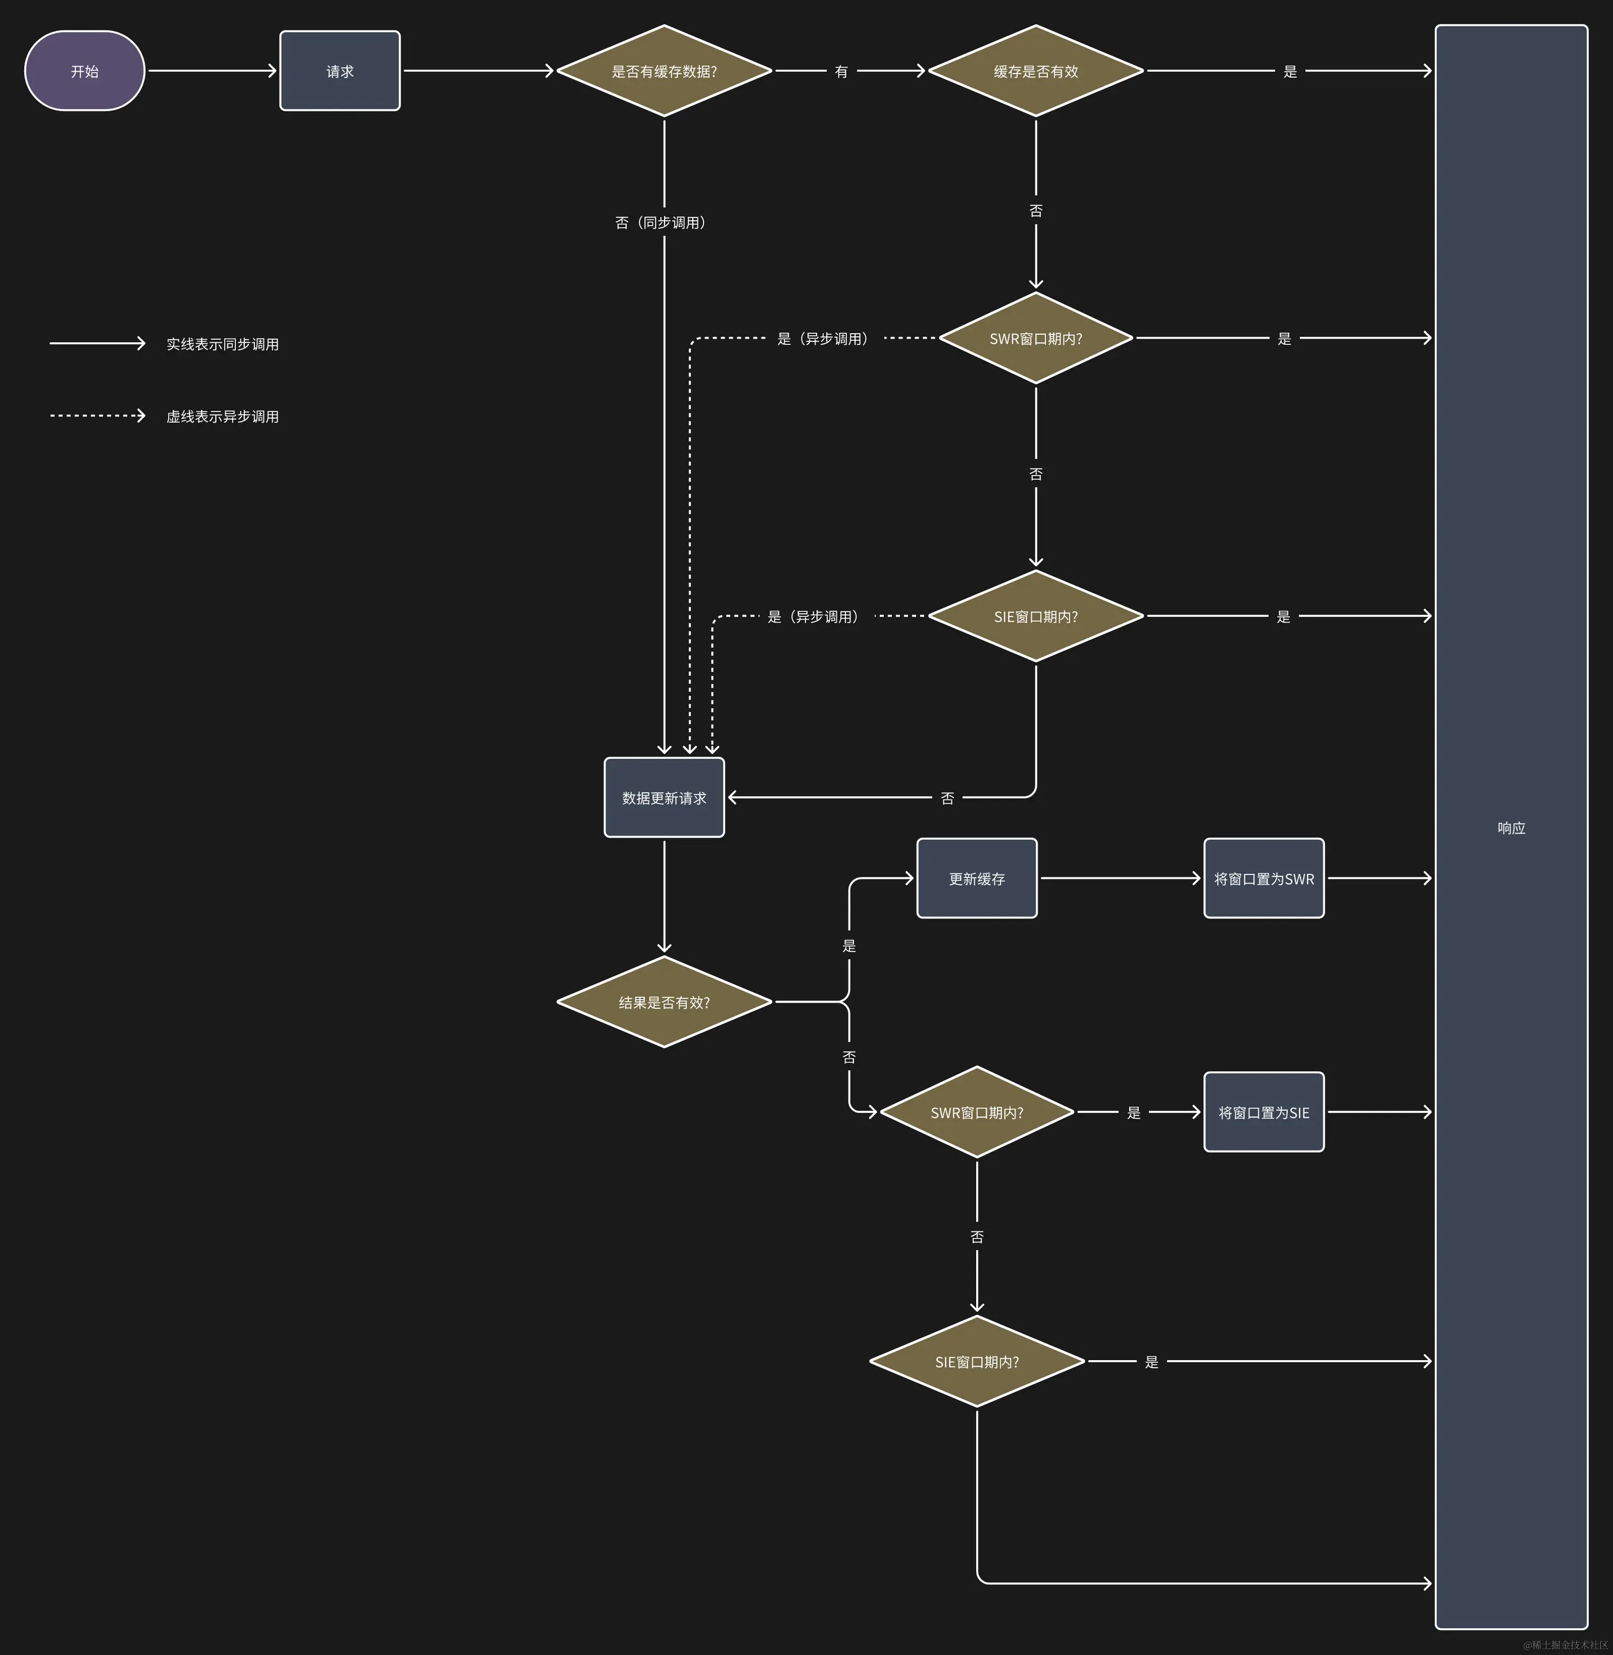1613x1655 pixels.
Task: Click the 虚线表示异步调用 legend text
Action: pyautogui.click(x=222, y=417)
